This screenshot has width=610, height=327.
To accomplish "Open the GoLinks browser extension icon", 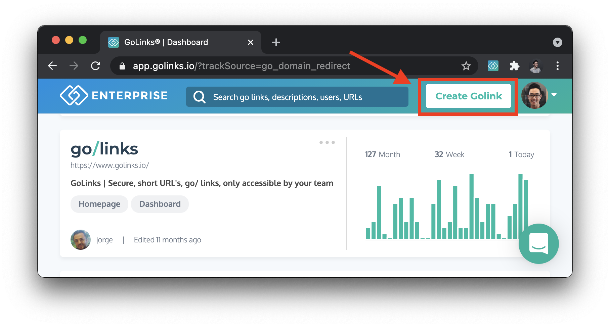I will click(493, 66).
